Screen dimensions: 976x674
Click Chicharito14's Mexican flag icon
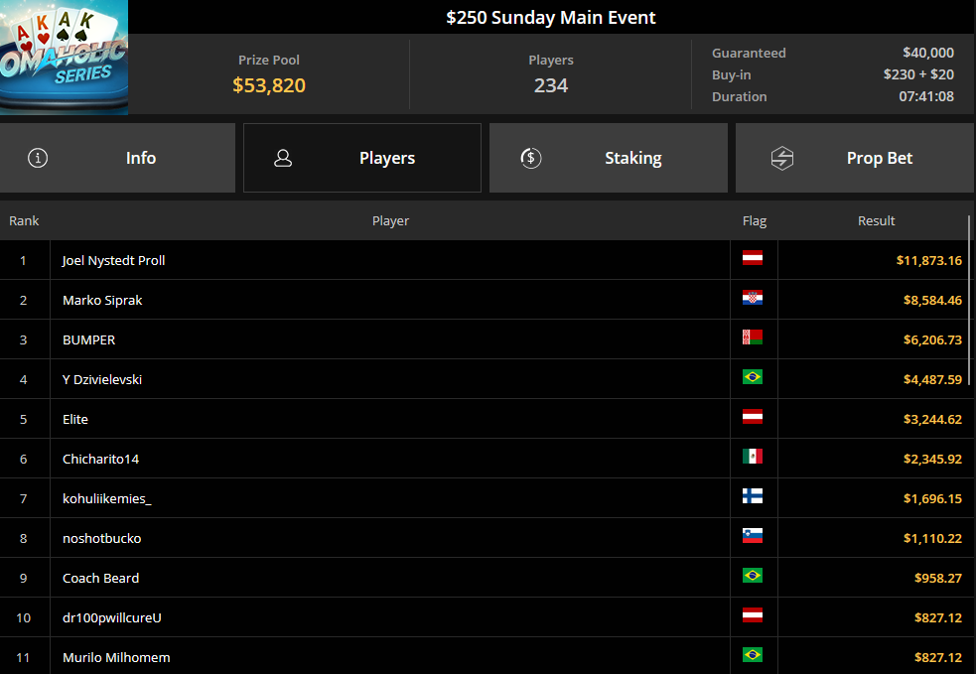click(x=752, y=457)
